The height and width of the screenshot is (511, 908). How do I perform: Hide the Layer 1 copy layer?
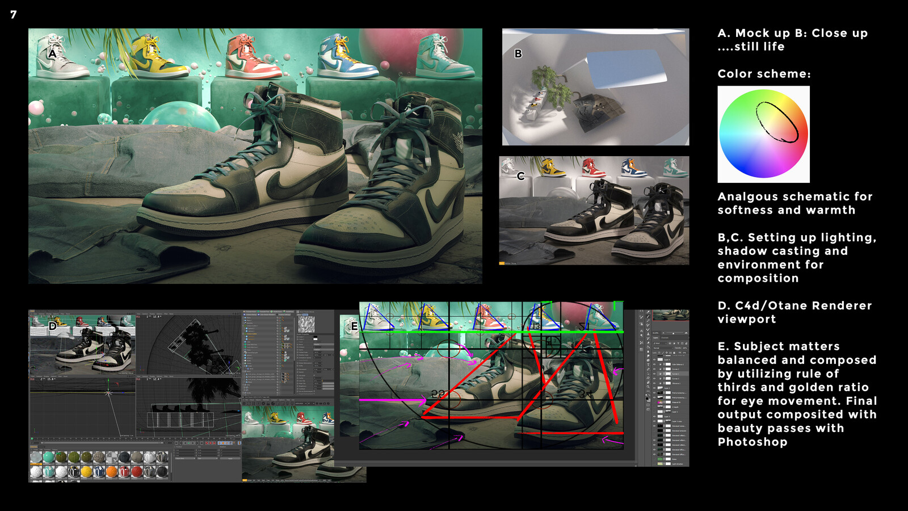(654, 421)
